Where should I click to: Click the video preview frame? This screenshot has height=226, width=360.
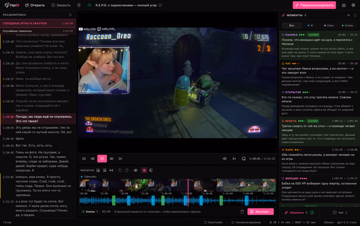tap(178, 83)
